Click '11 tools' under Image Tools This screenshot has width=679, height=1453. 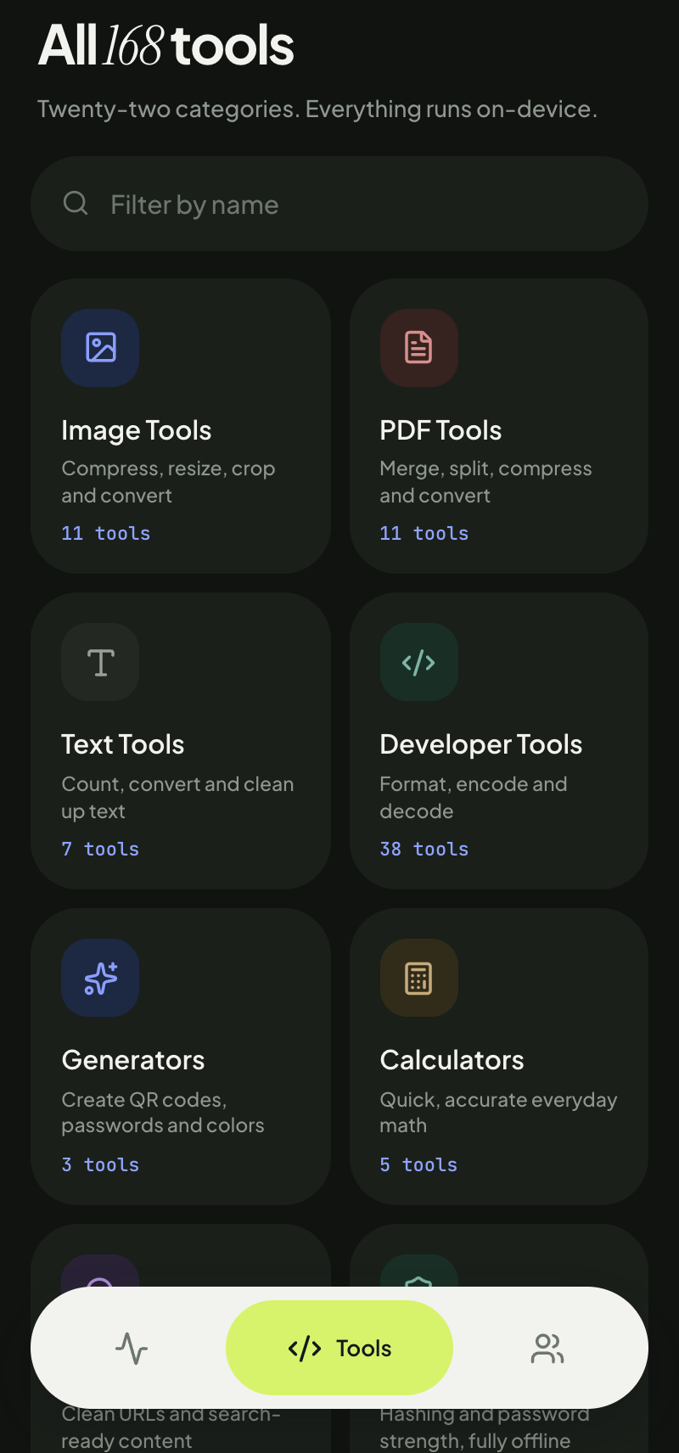[106, 533]
